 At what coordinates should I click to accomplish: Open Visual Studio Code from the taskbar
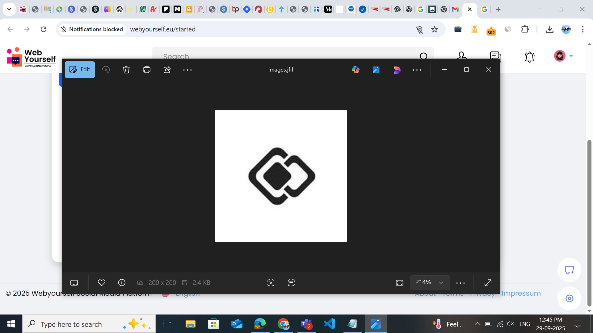coord(330,324)
